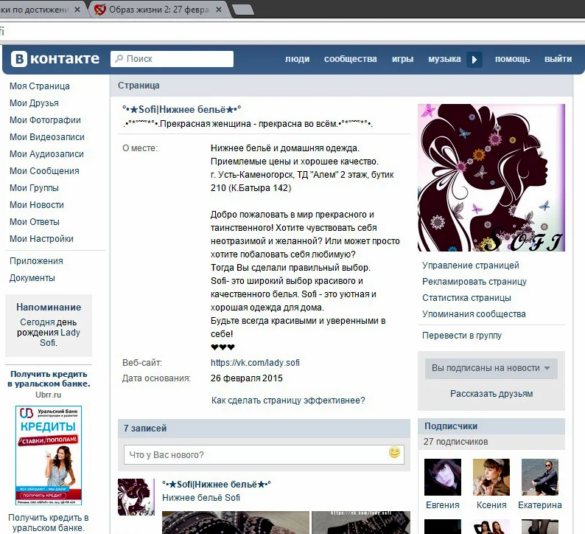Open Мои Аудиозаписи in sidebar

[46, 154]
